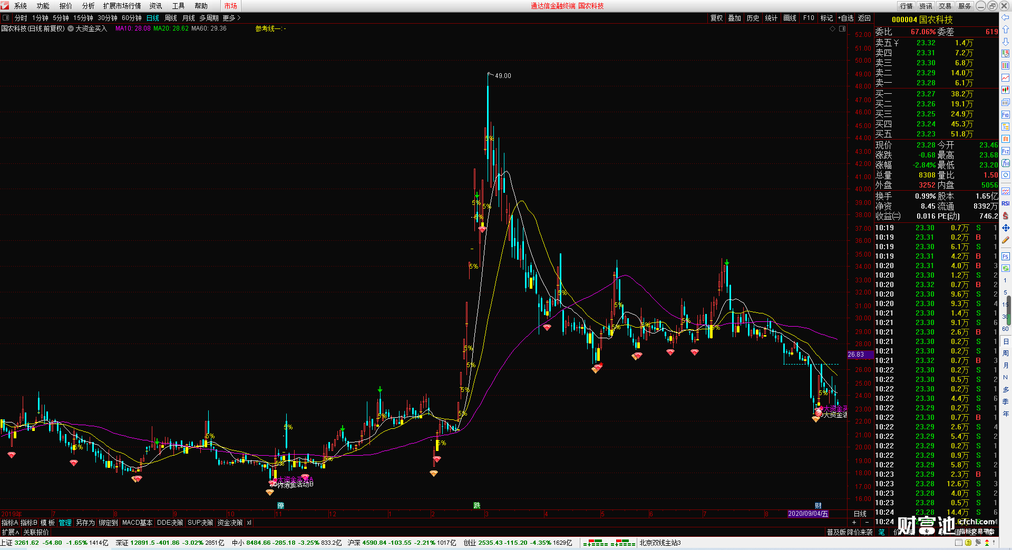
Task: Click the pencil drawing tool icon
Action: click(1006, 240)
